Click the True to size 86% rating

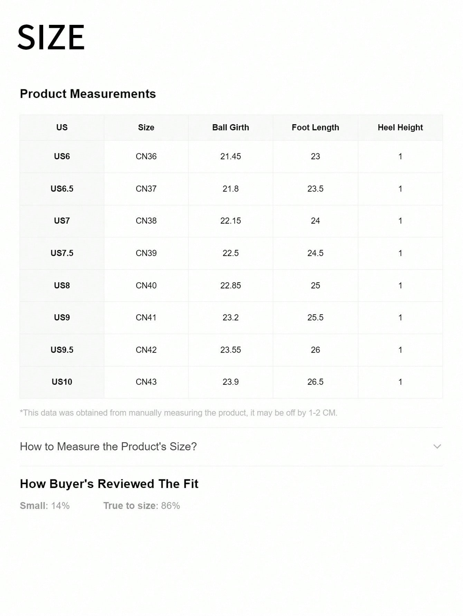point(141,506)
